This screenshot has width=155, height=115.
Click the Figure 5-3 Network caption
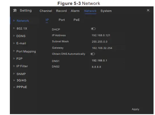[79, 3]
